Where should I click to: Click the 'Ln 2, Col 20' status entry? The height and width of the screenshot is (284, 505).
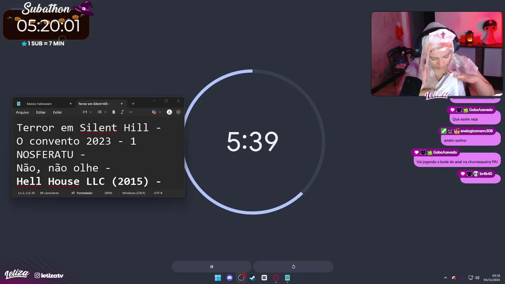[x=26, y=193]
